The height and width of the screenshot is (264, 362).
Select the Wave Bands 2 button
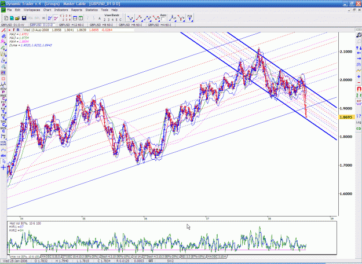[x=105, y=20]
